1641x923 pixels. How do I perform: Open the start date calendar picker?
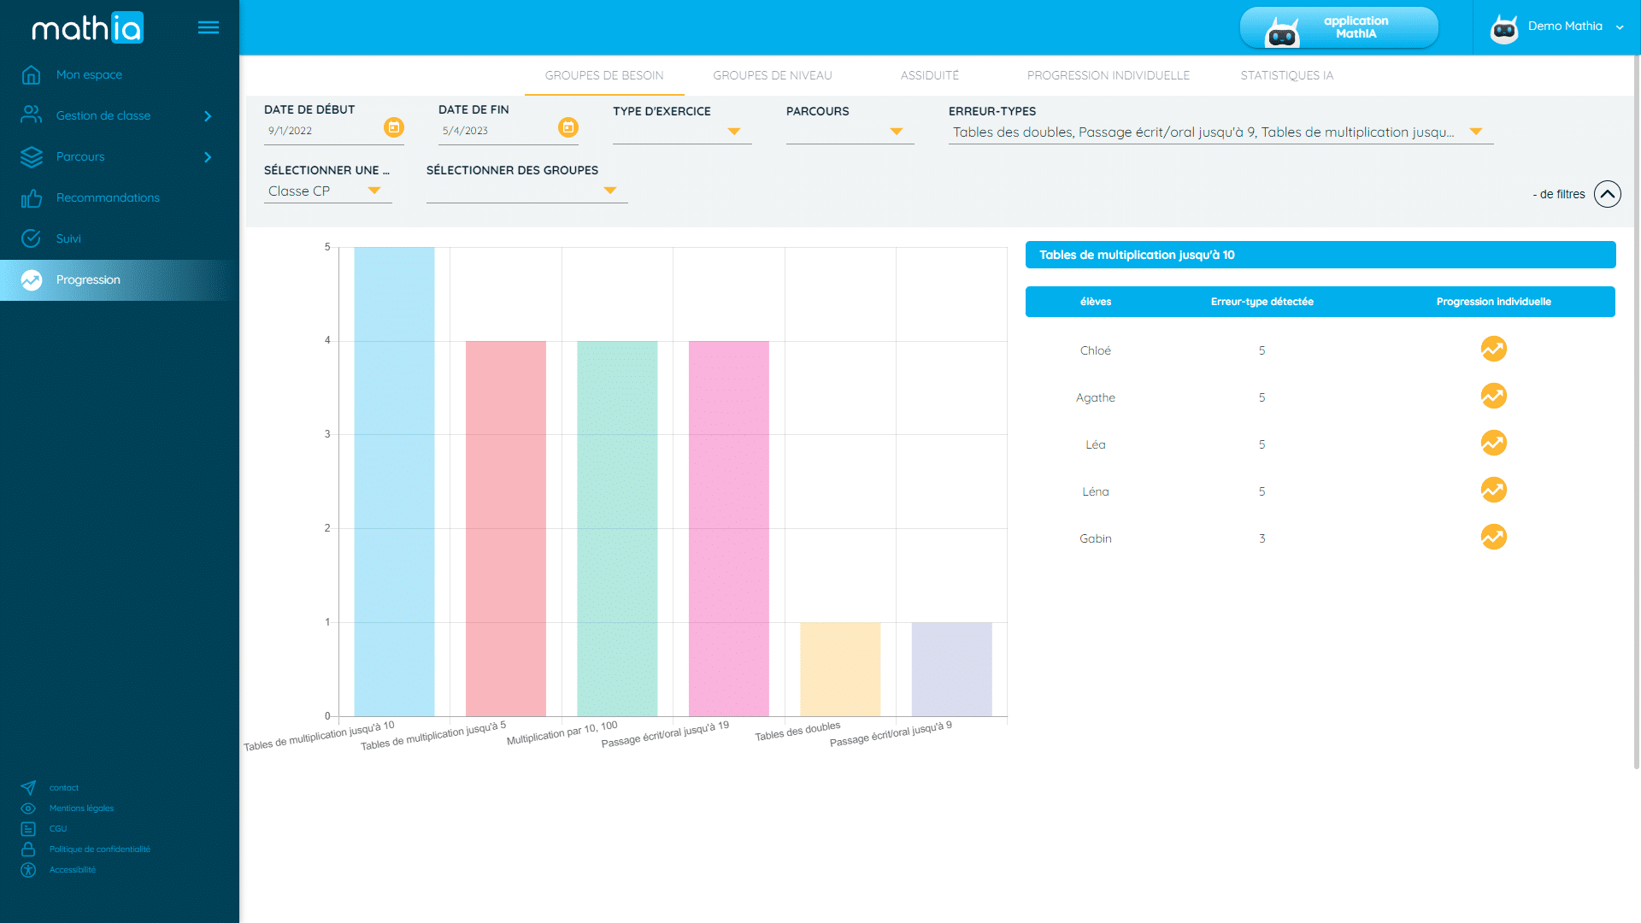(x=393, y=127)
